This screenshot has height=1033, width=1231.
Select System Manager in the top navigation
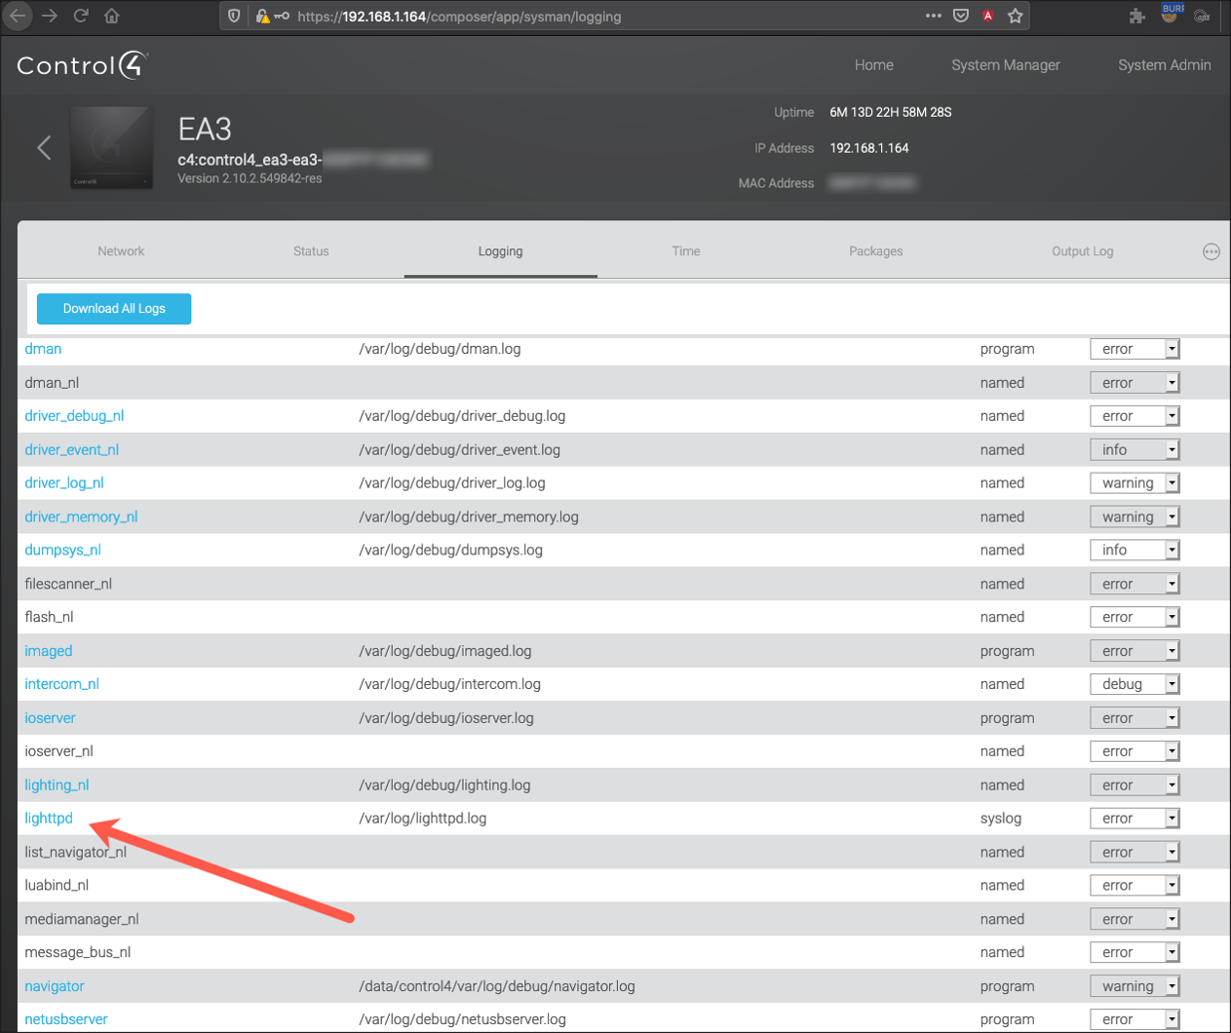1005,65
